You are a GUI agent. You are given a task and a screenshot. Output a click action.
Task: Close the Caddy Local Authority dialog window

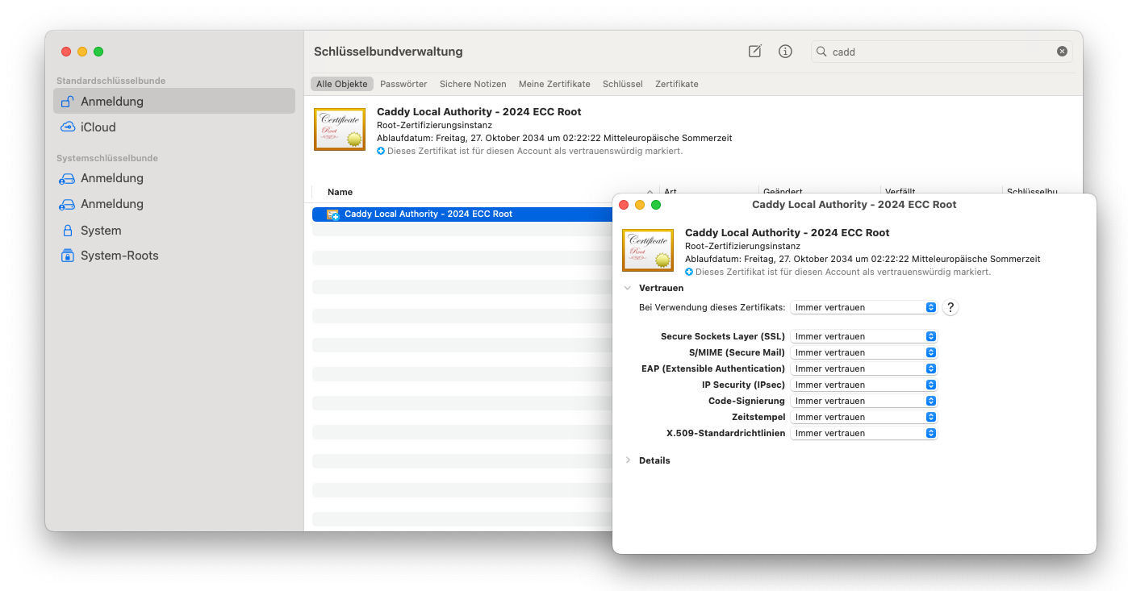(x=624, y=205)
